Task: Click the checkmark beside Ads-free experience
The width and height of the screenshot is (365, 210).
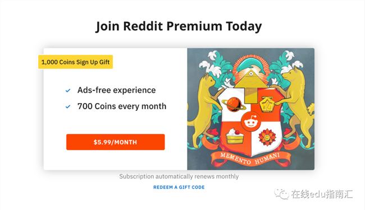Action: click(68, 91)
